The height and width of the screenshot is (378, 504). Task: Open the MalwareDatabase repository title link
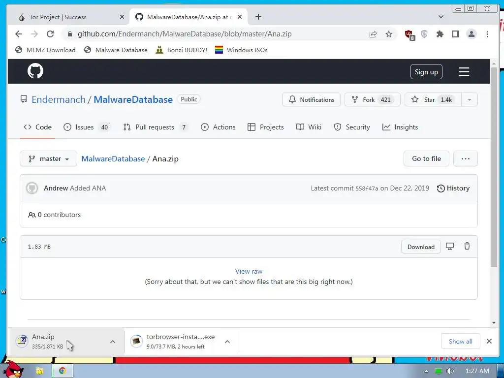[x=133, y=99]
